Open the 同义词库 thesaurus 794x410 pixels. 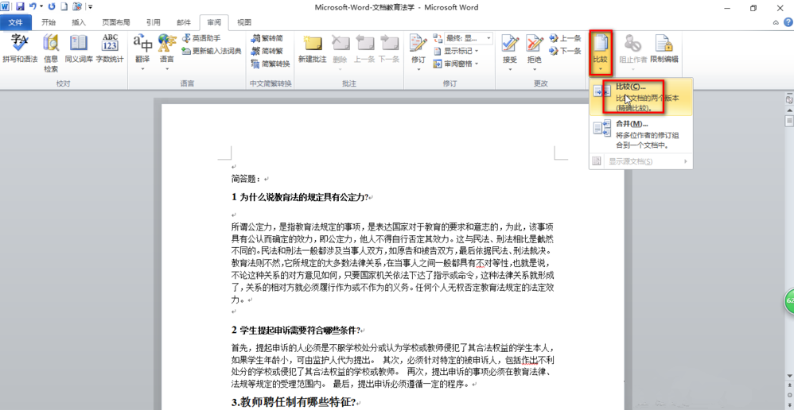pos(79,49)
